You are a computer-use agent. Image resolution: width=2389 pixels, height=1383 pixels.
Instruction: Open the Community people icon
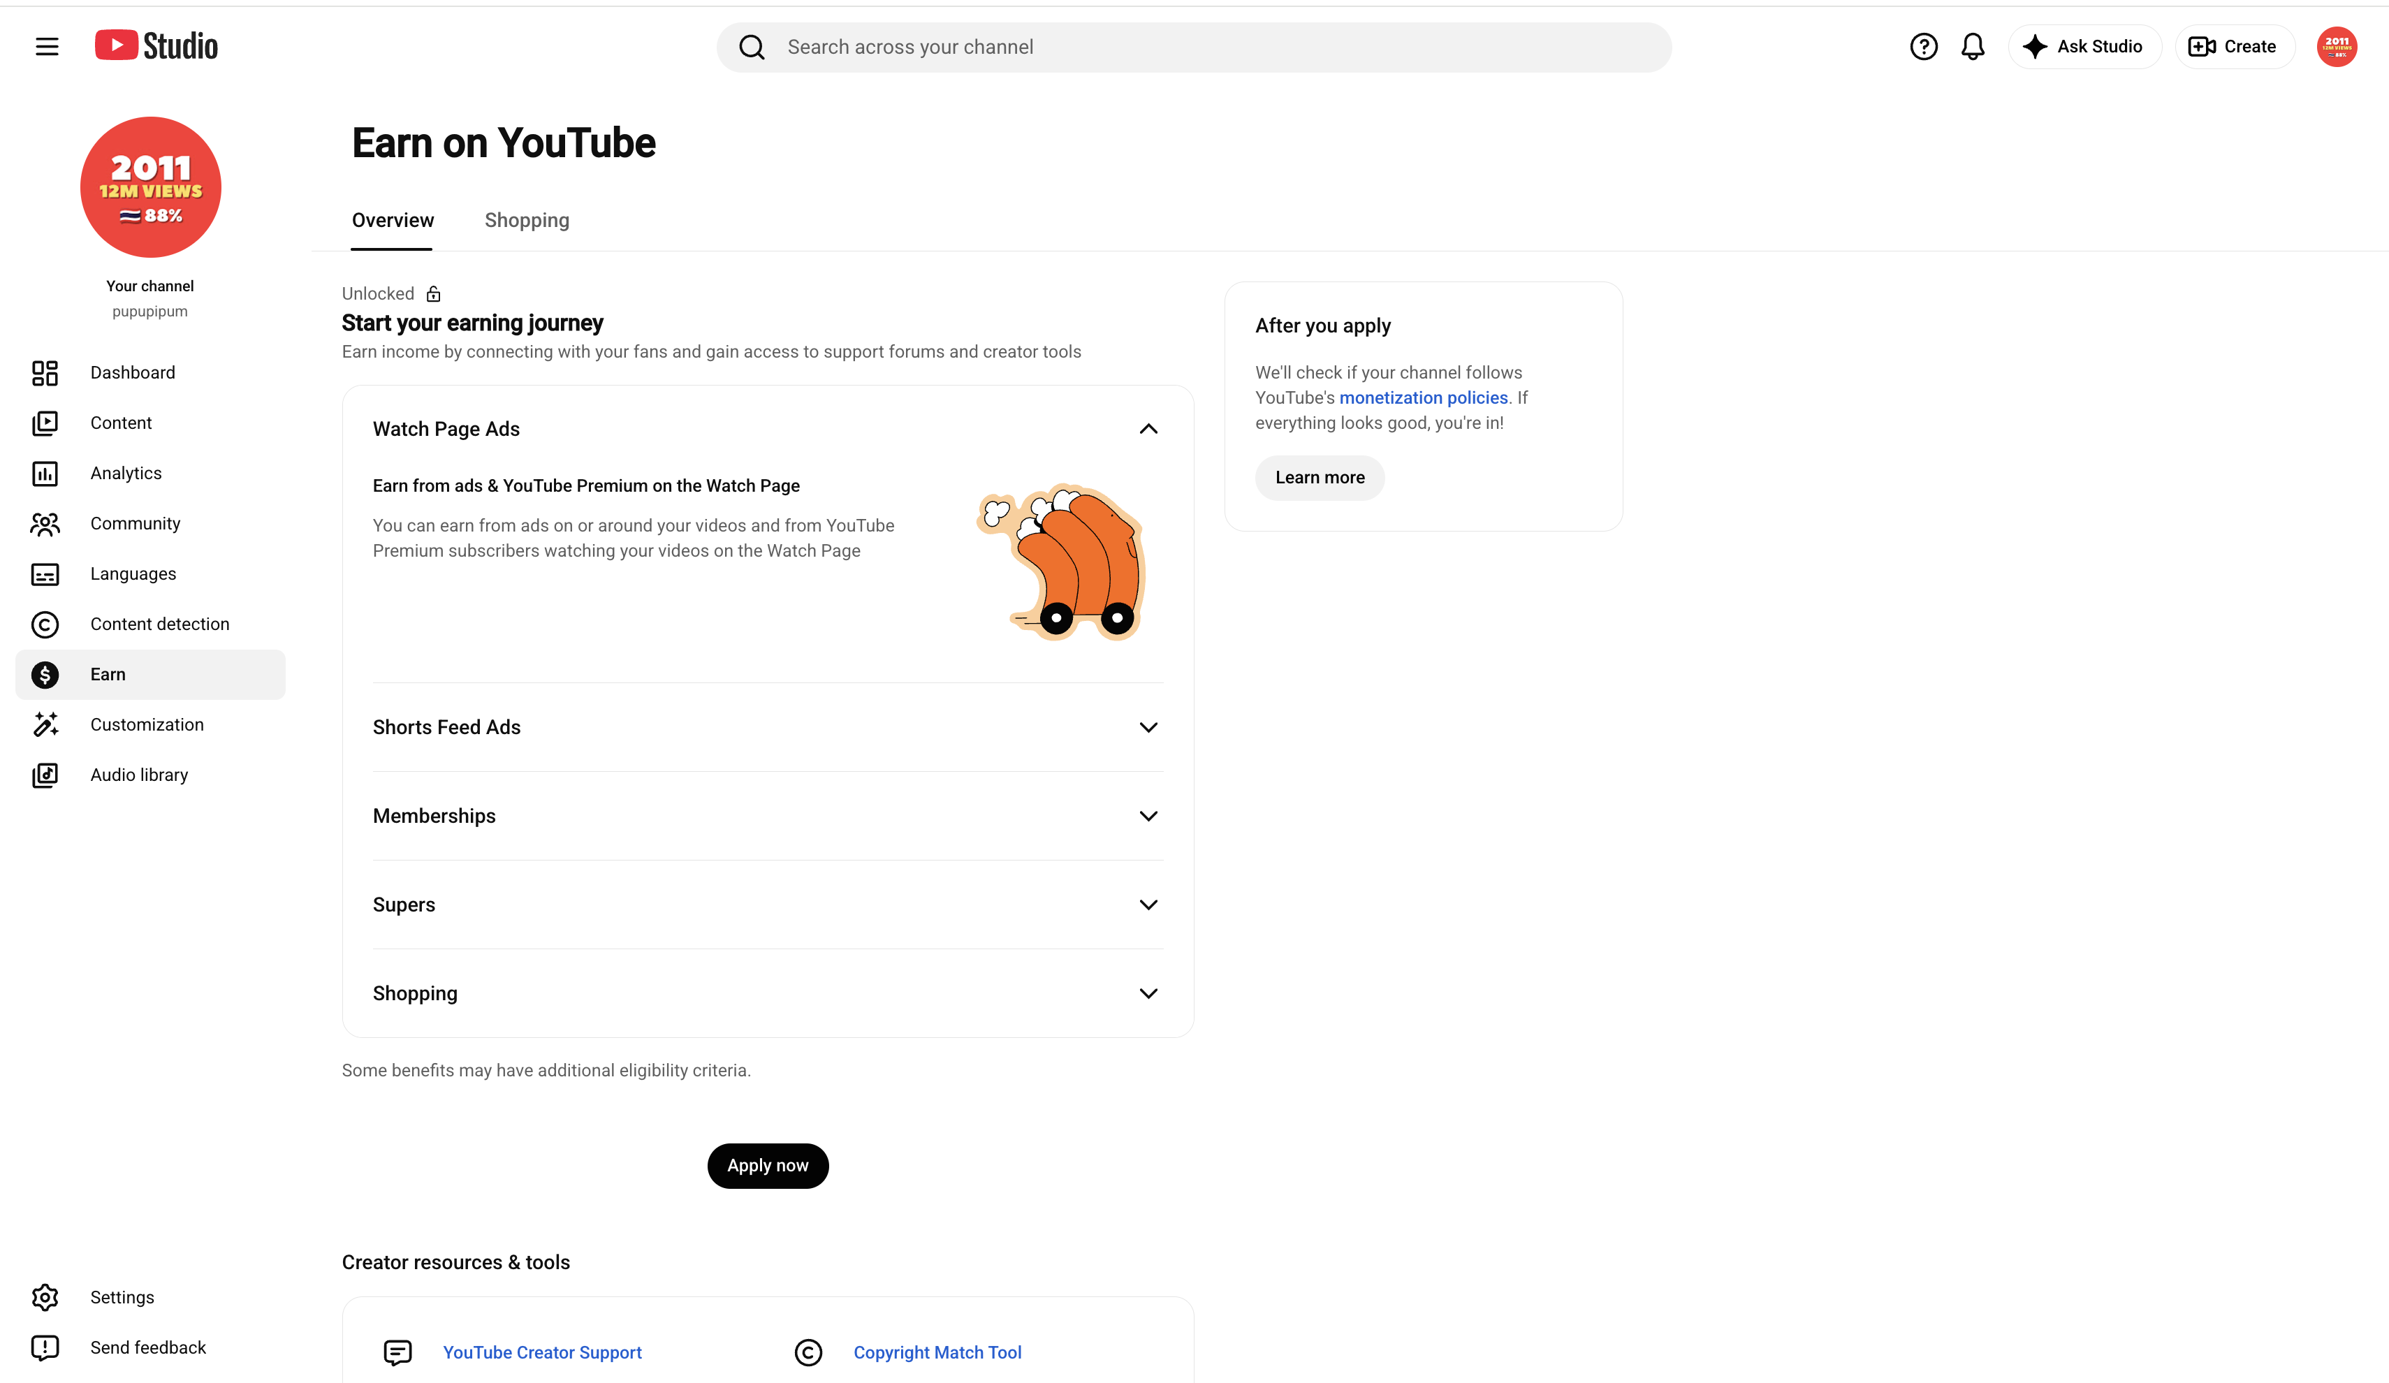tap(45, 523)
